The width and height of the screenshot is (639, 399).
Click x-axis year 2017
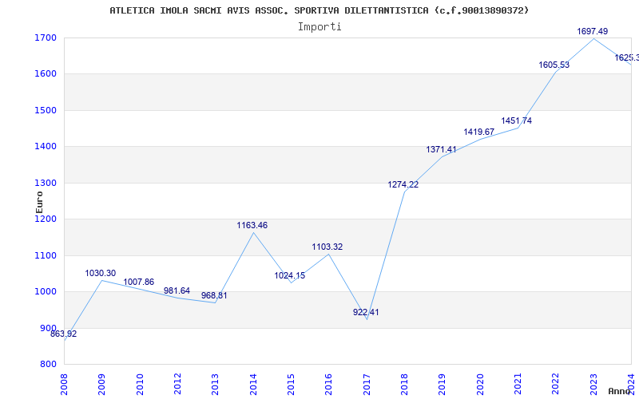[x=367, y=385]
